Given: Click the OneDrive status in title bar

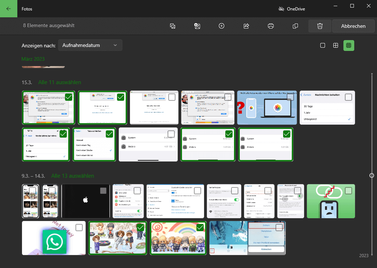Looking at the screenshot, I should tap(292, 9).
